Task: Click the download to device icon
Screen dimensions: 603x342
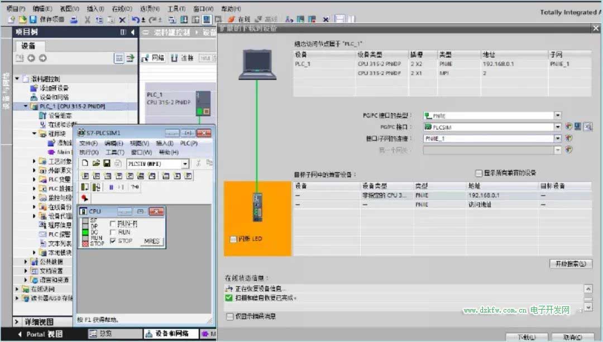Action: coord(184,19)
